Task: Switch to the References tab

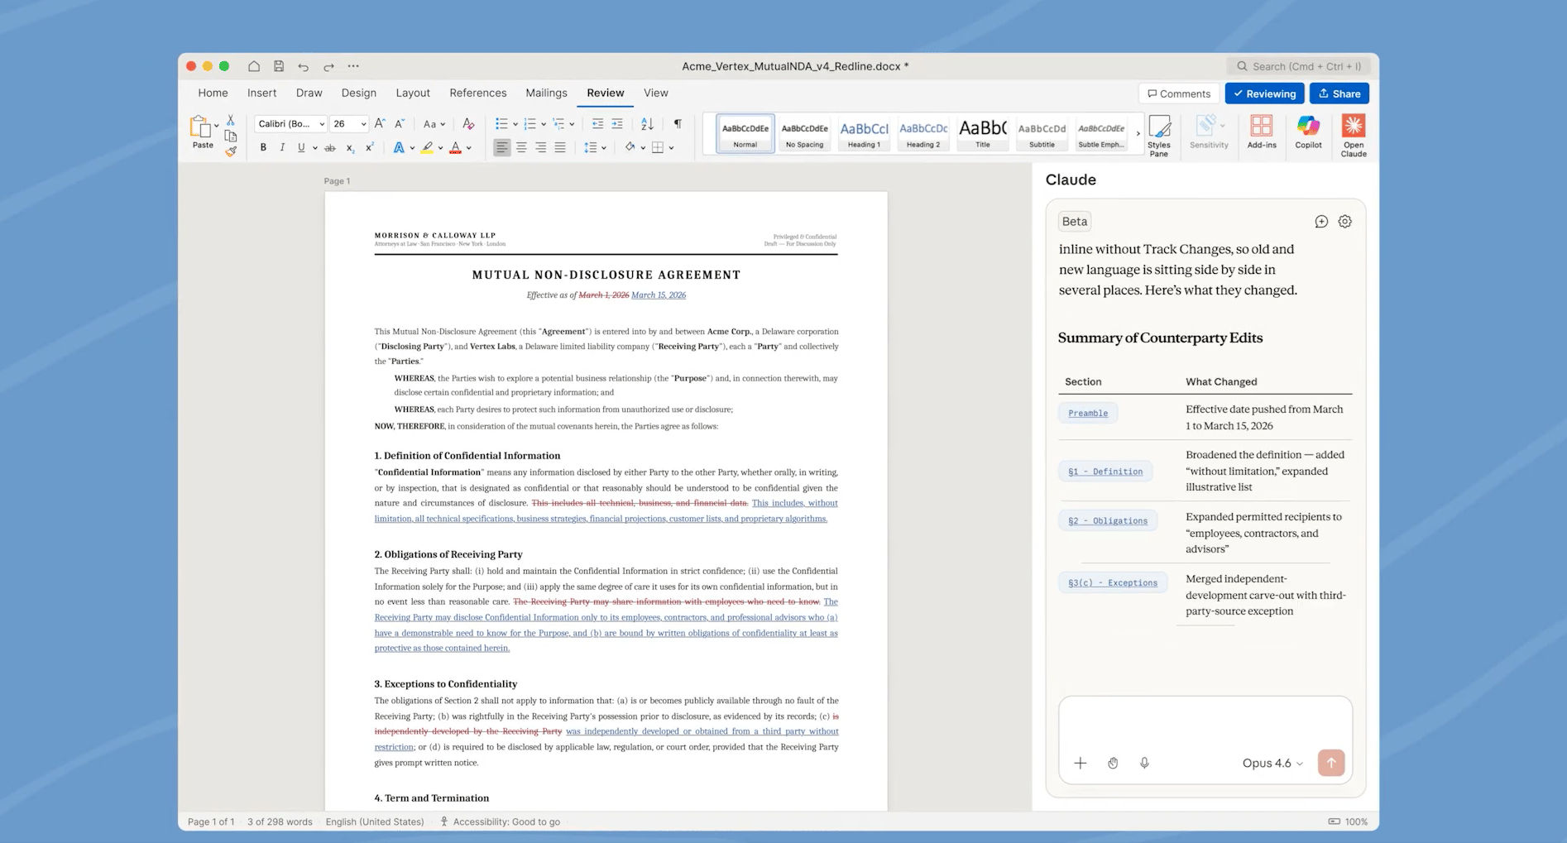Action: (477, 93)
